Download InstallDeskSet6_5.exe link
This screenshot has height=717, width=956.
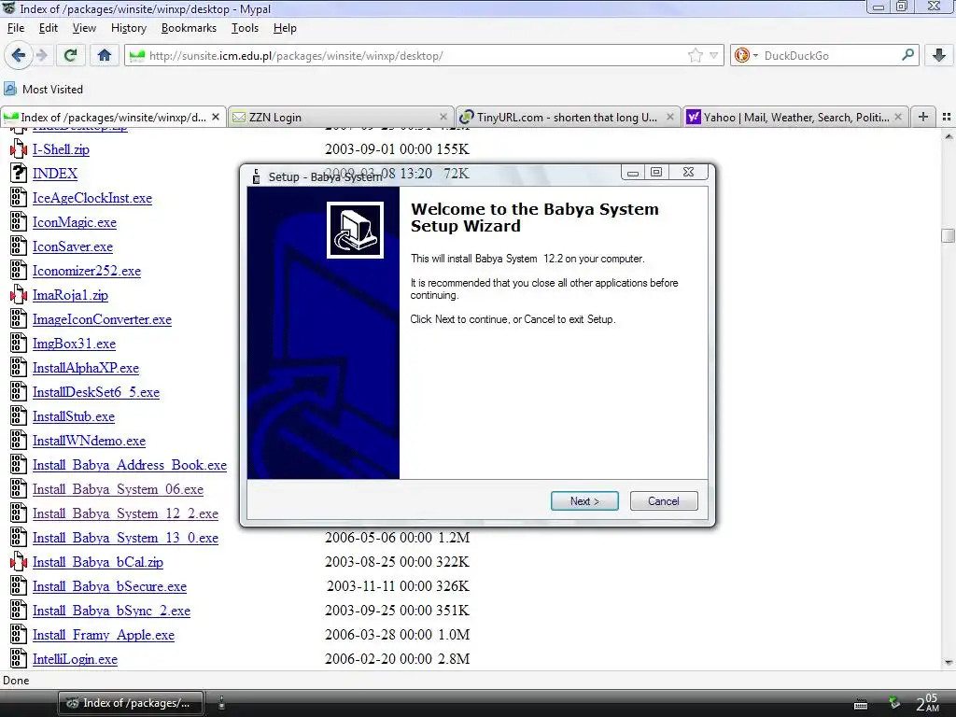point(96,393)
